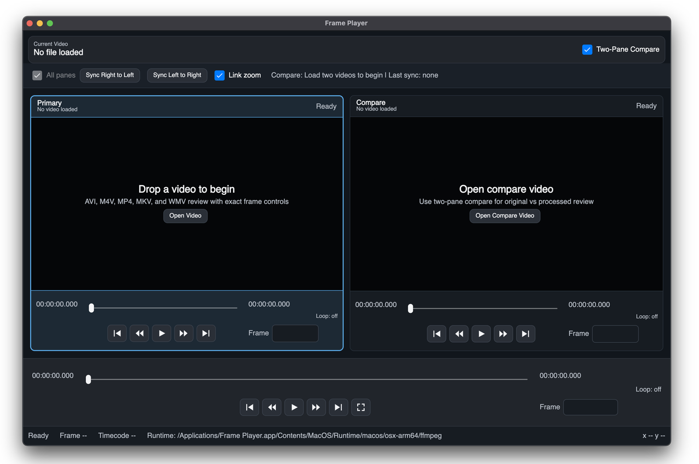
Task: Click 'Loop: off' label in Compare pane
Action: [x=647, y=317]
